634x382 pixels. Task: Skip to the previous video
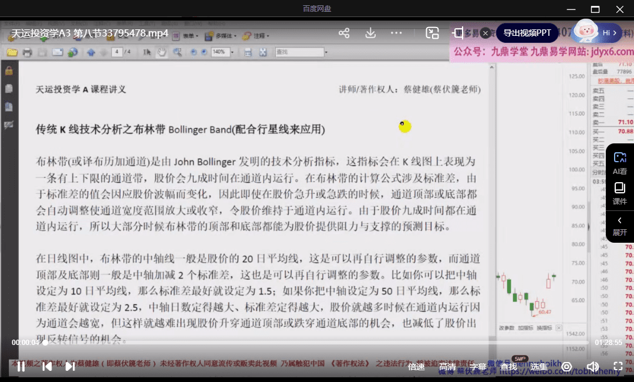pos(47,366)
